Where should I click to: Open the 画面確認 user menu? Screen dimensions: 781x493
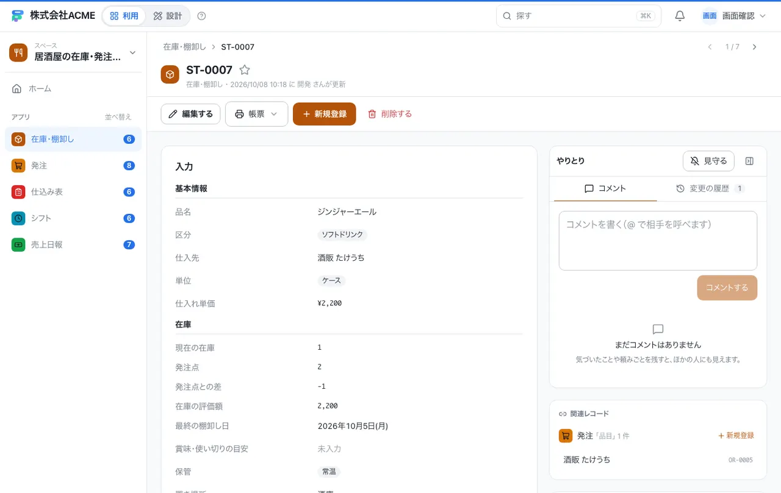pyautogui.click(x=733, y=16)
